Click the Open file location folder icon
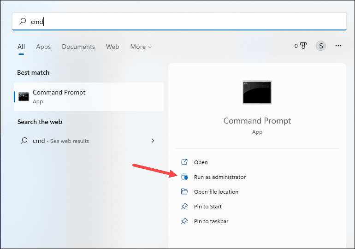 click(x=184, y=192)
